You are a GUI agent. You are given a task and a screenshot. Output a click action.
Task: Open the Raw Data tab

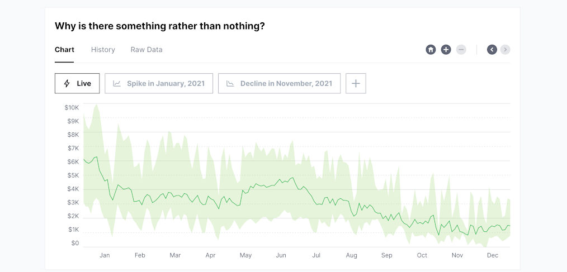tap(147, 50)
